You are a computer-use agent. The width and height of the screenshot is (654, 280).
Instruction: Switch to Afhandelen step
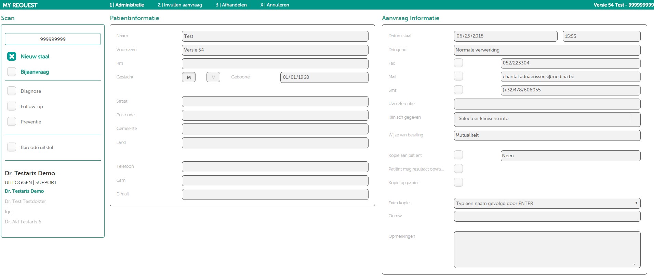tap(231, 5)
